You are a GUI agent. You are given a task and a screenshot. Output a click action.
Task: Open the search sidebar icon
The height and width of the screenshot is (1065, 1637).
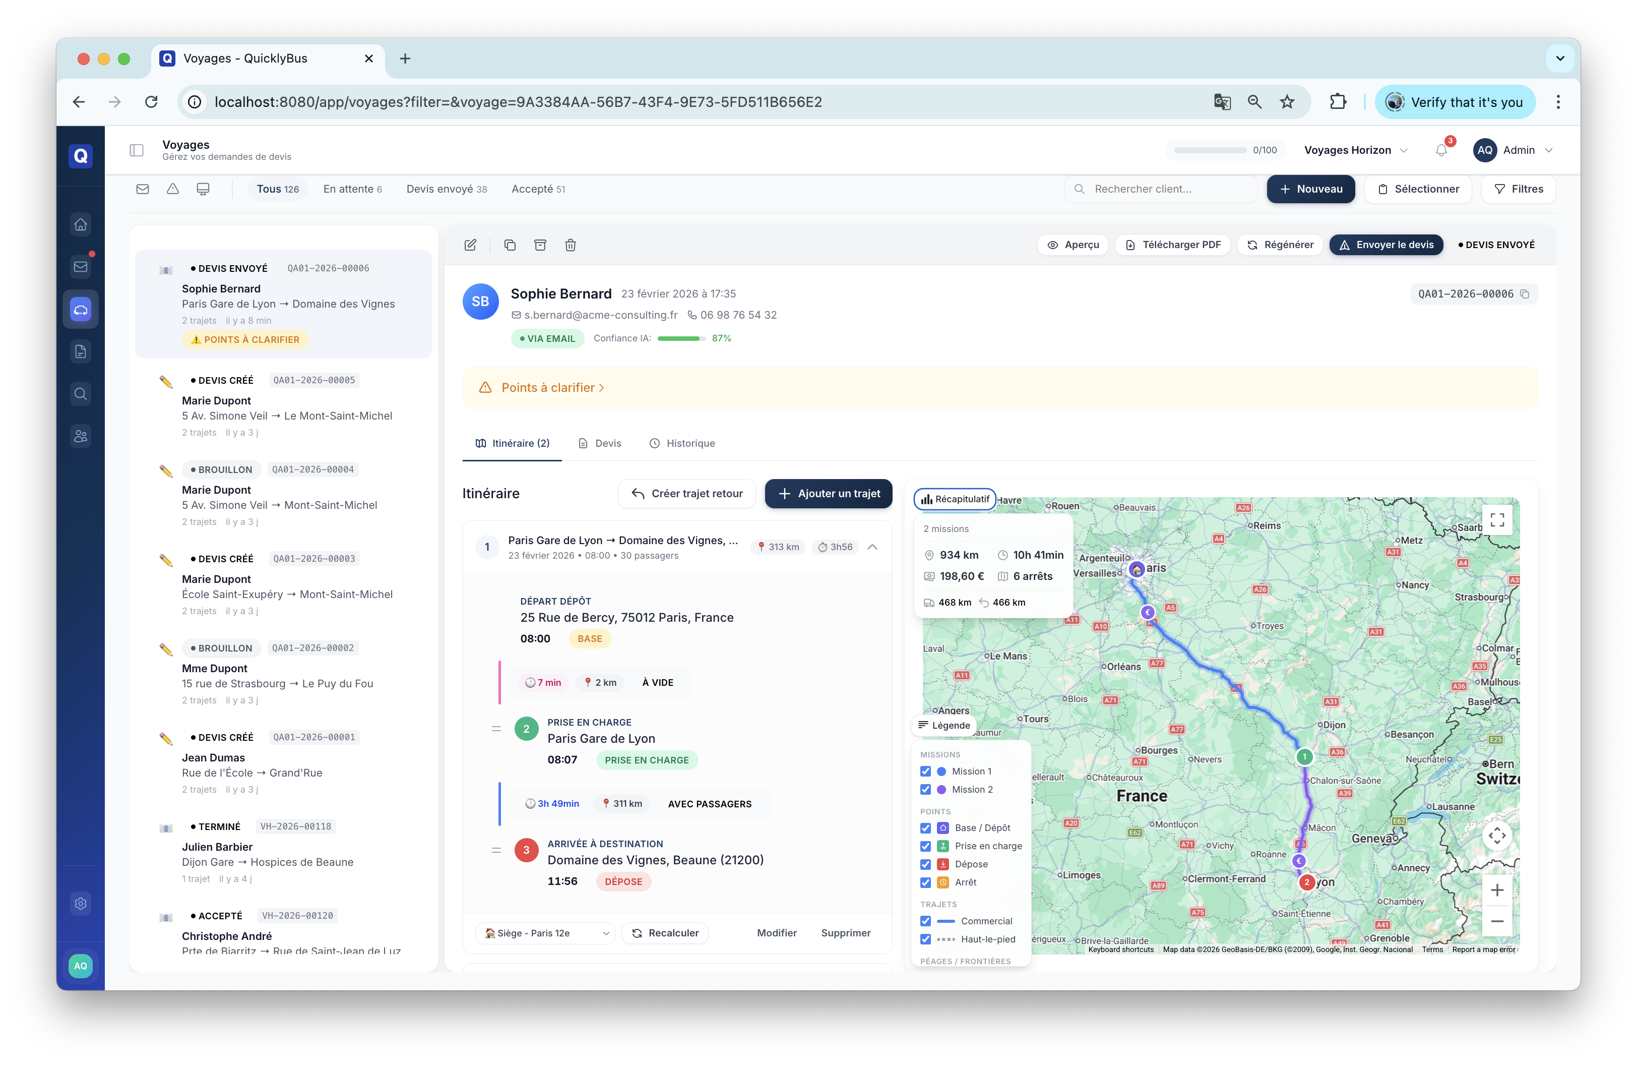pos(81,394)
